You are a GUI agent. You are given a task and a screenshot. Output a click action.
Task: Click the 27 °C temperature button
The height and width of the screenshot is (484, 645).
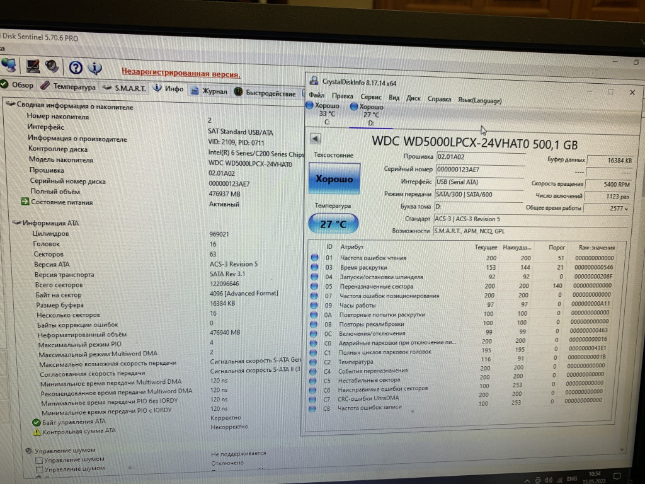[333, 224]
